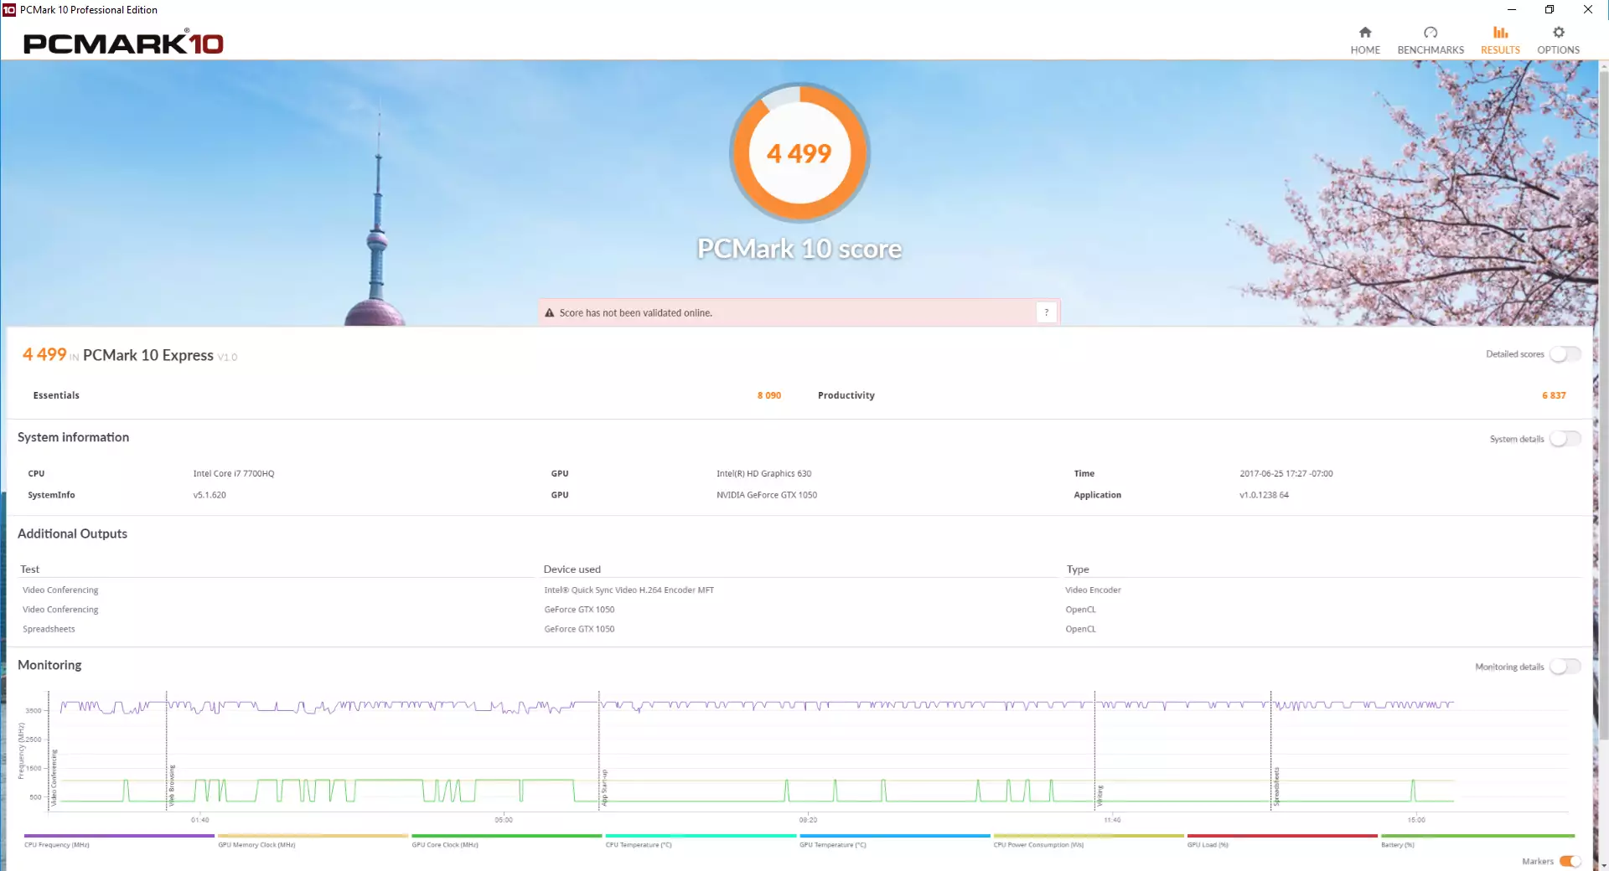Click the vertical scrollbar
The image size is (1609, 871).
click(1604, 406)
